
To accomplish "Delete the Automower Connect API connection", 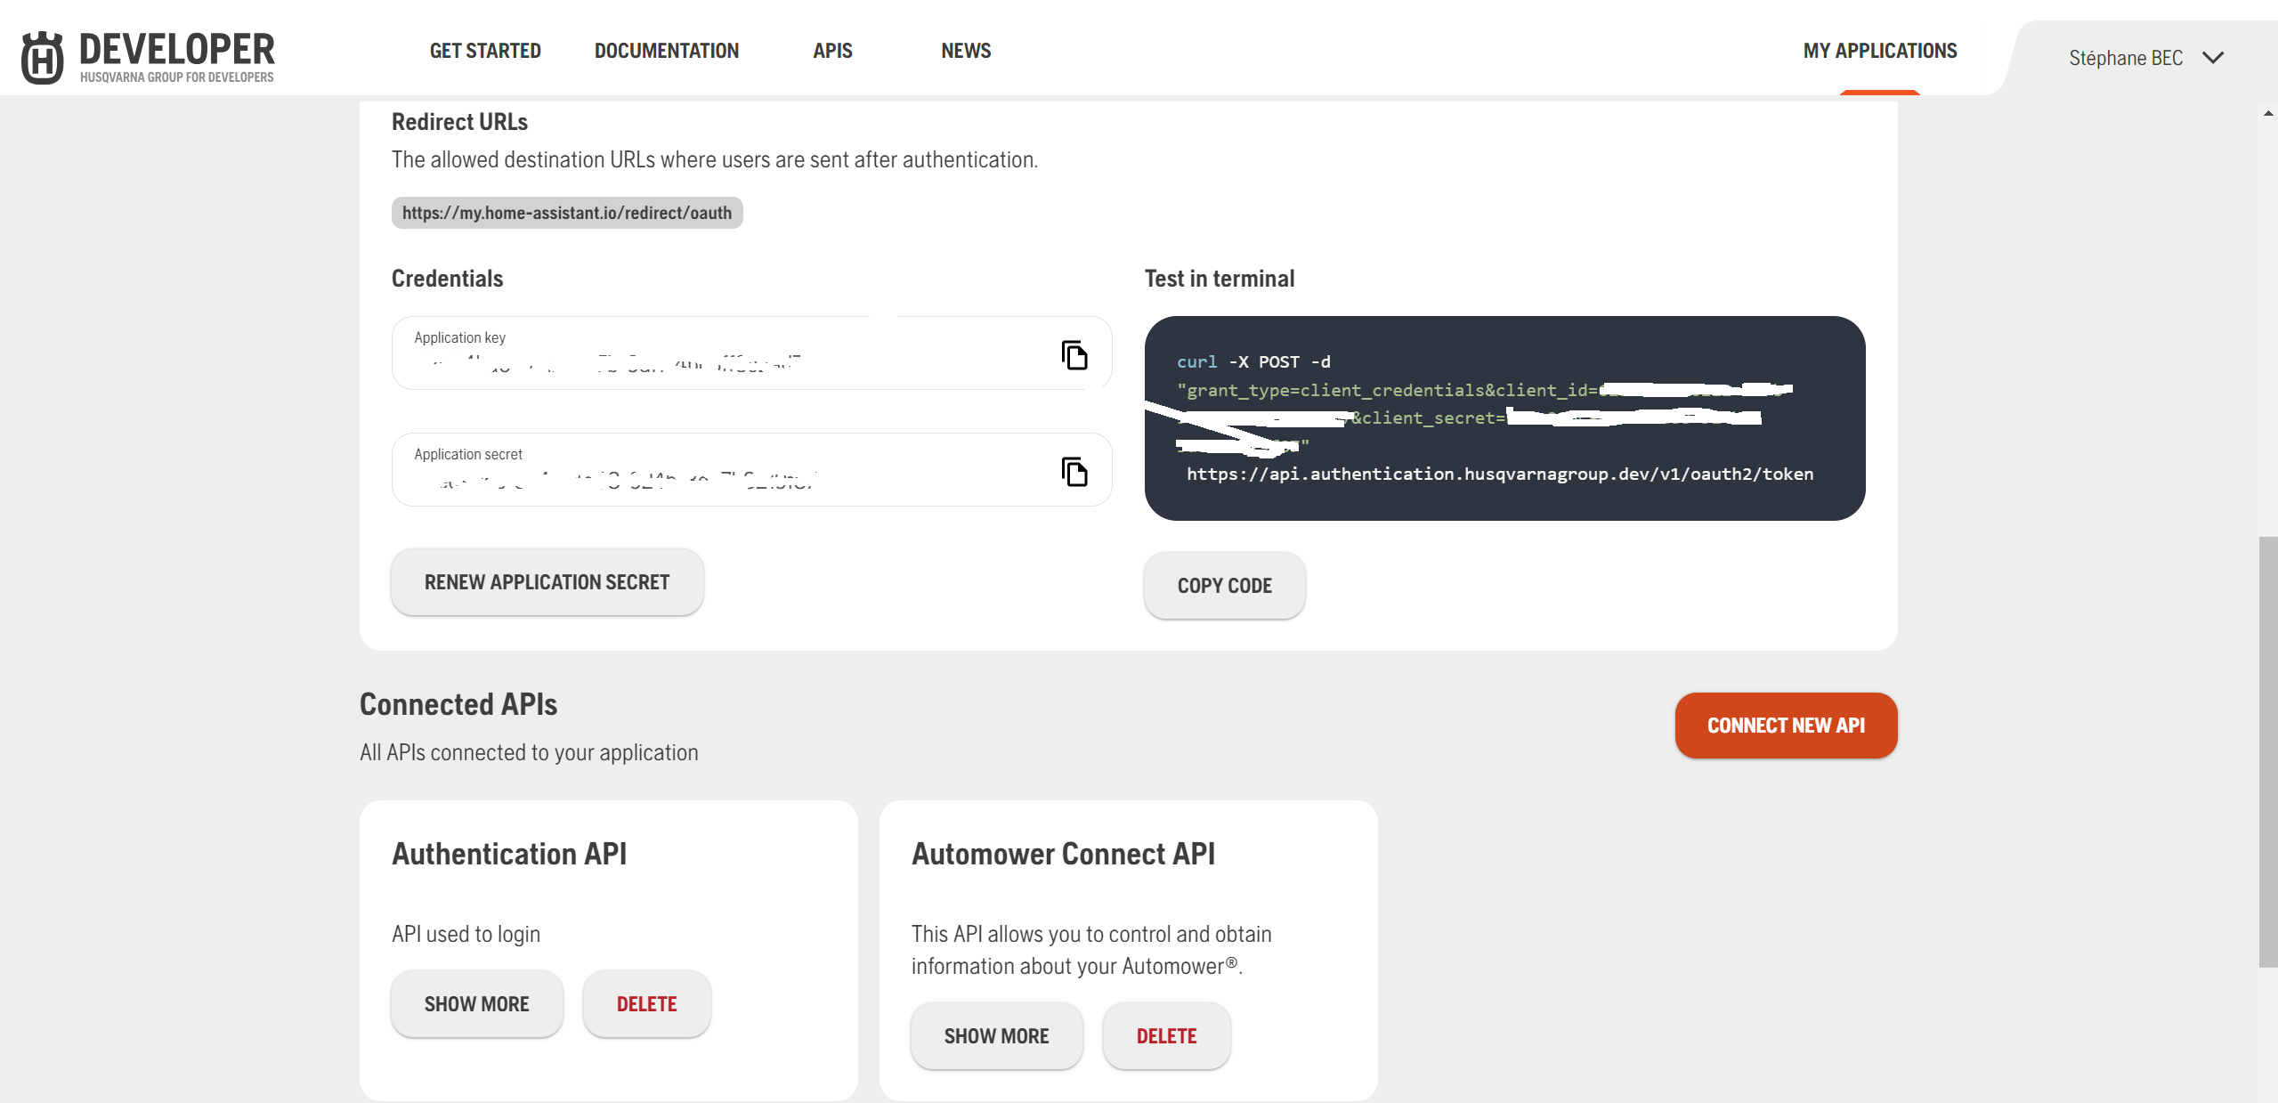I will (x=1167, y=1036).
